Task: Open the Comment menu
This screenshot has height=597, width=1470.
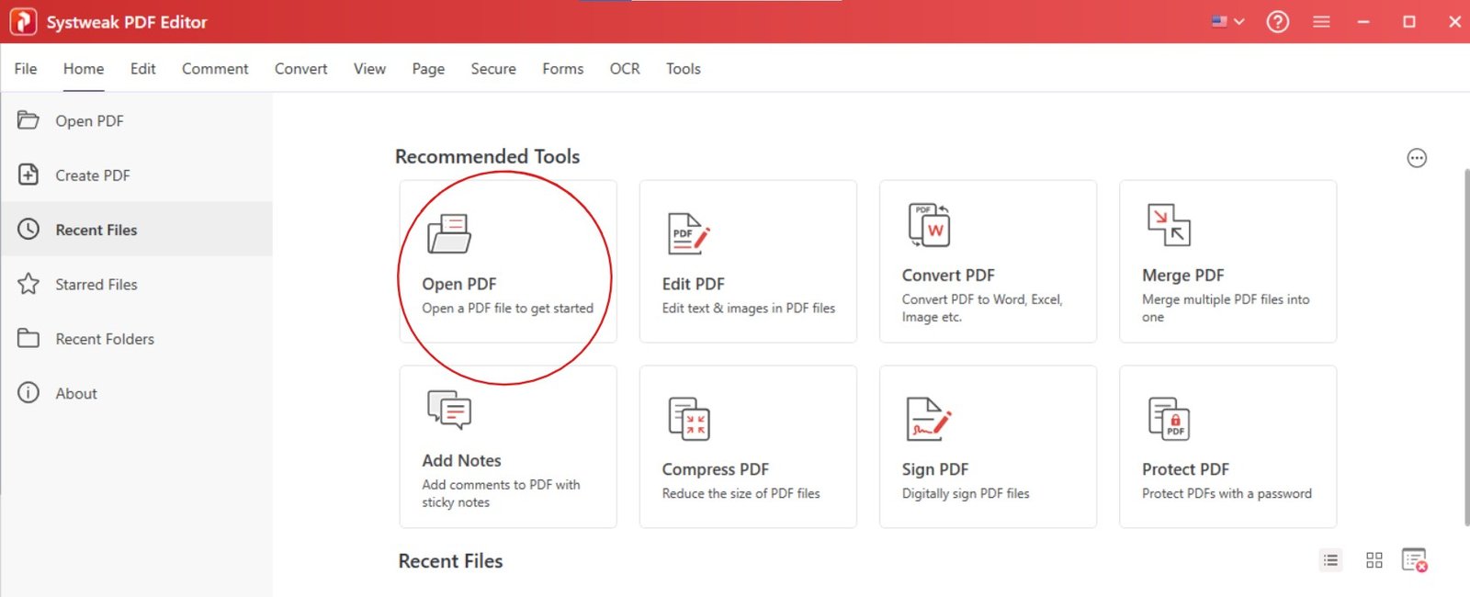Action: click(215, 68)
